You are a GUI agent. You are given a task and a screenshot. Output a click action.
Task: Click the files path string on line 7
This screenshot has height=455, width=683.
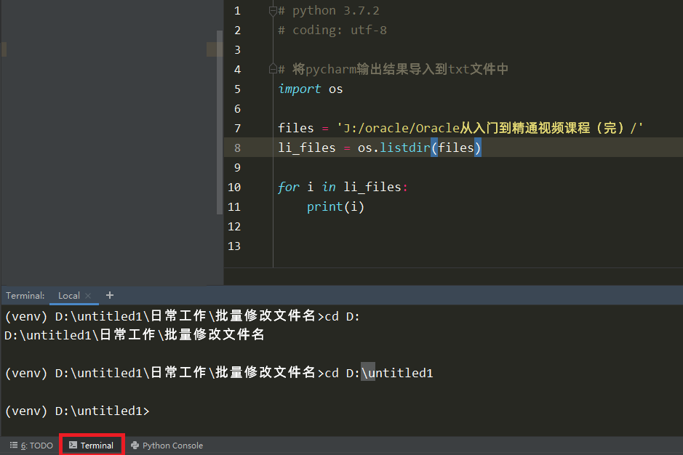[490, 128]
